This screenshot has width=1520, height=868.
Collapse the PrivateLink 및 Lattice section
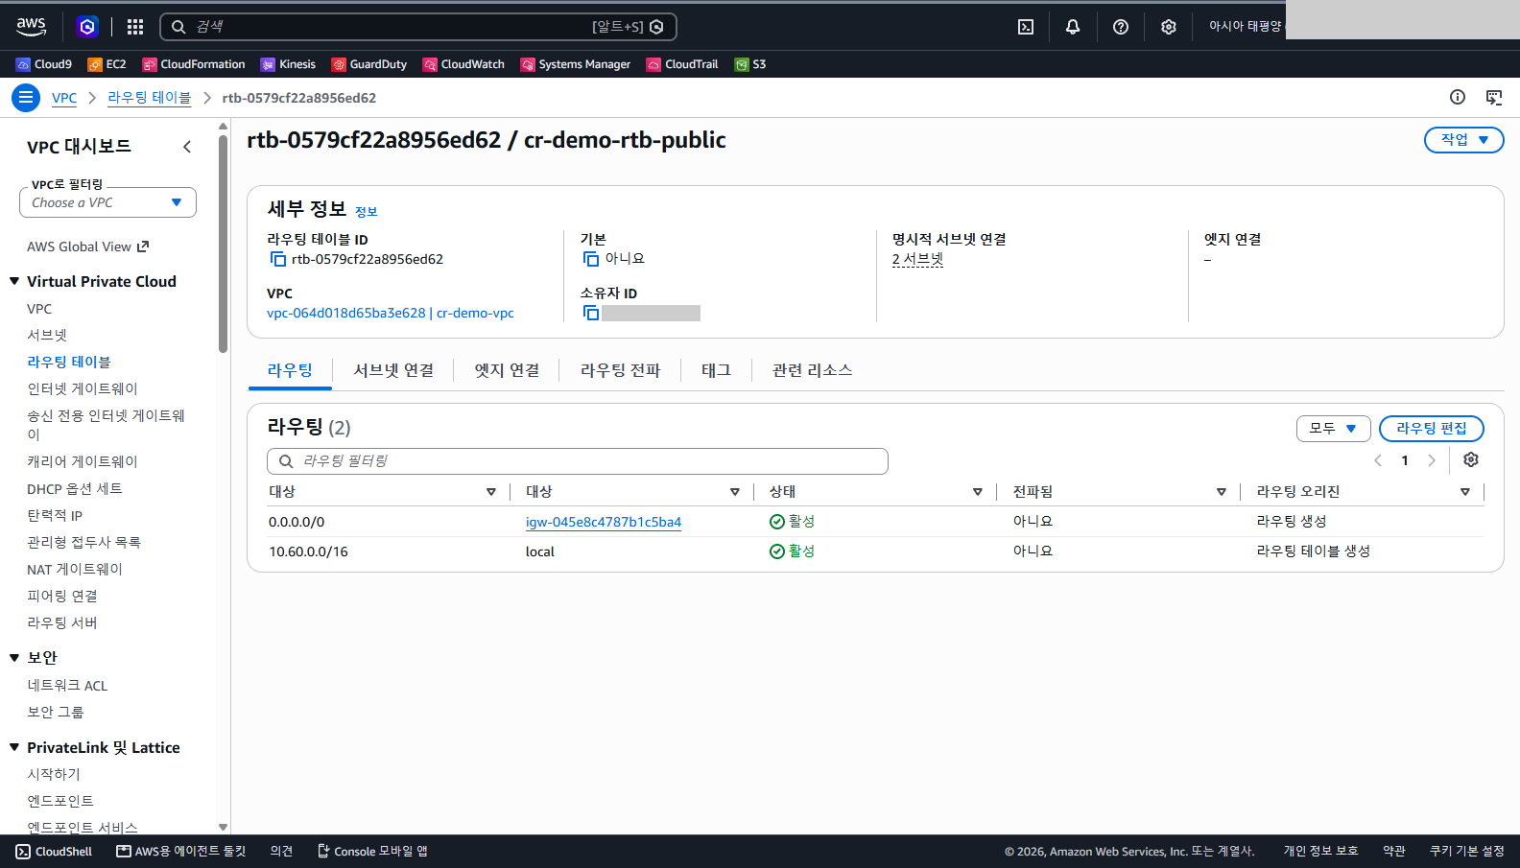[14, 747]
